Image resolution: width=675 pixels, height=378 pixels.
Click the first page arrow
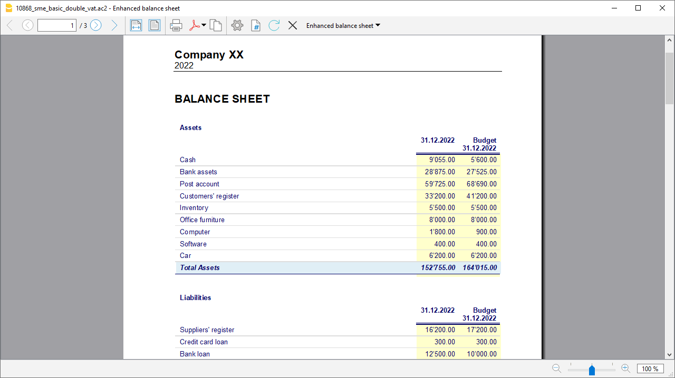tap(9, 25)
